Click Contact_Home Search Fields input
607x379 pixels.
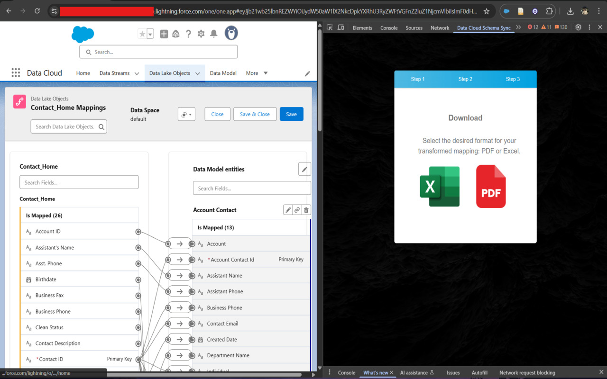click(79, 182)
